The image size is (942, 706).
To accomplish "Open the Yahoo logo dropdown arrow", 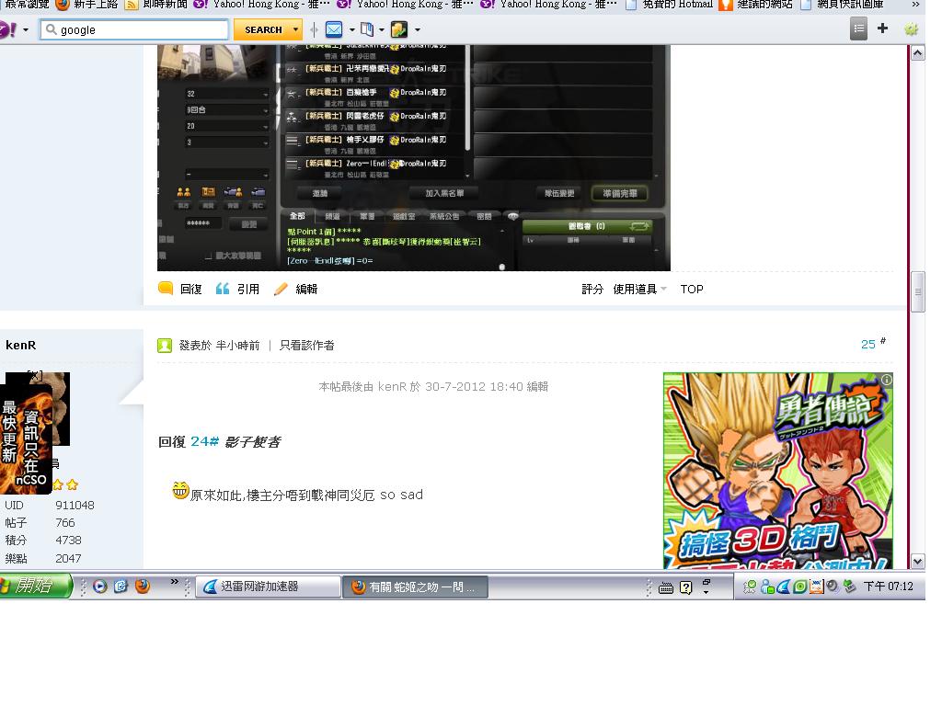I will (25, 29).
